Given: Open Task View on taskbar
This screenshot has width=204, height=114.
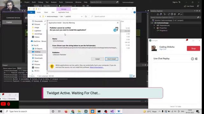Looking at the screenshot, I should point(59,111).
